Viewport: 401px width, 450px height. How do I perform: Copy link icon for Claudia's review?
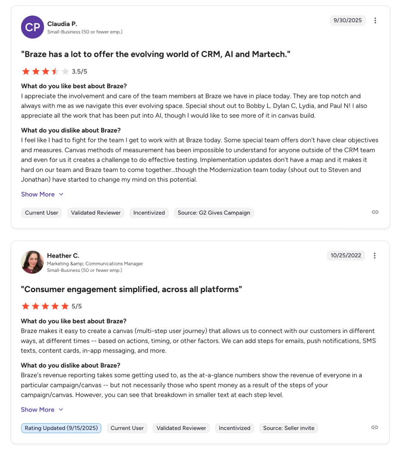click(375, 212)
